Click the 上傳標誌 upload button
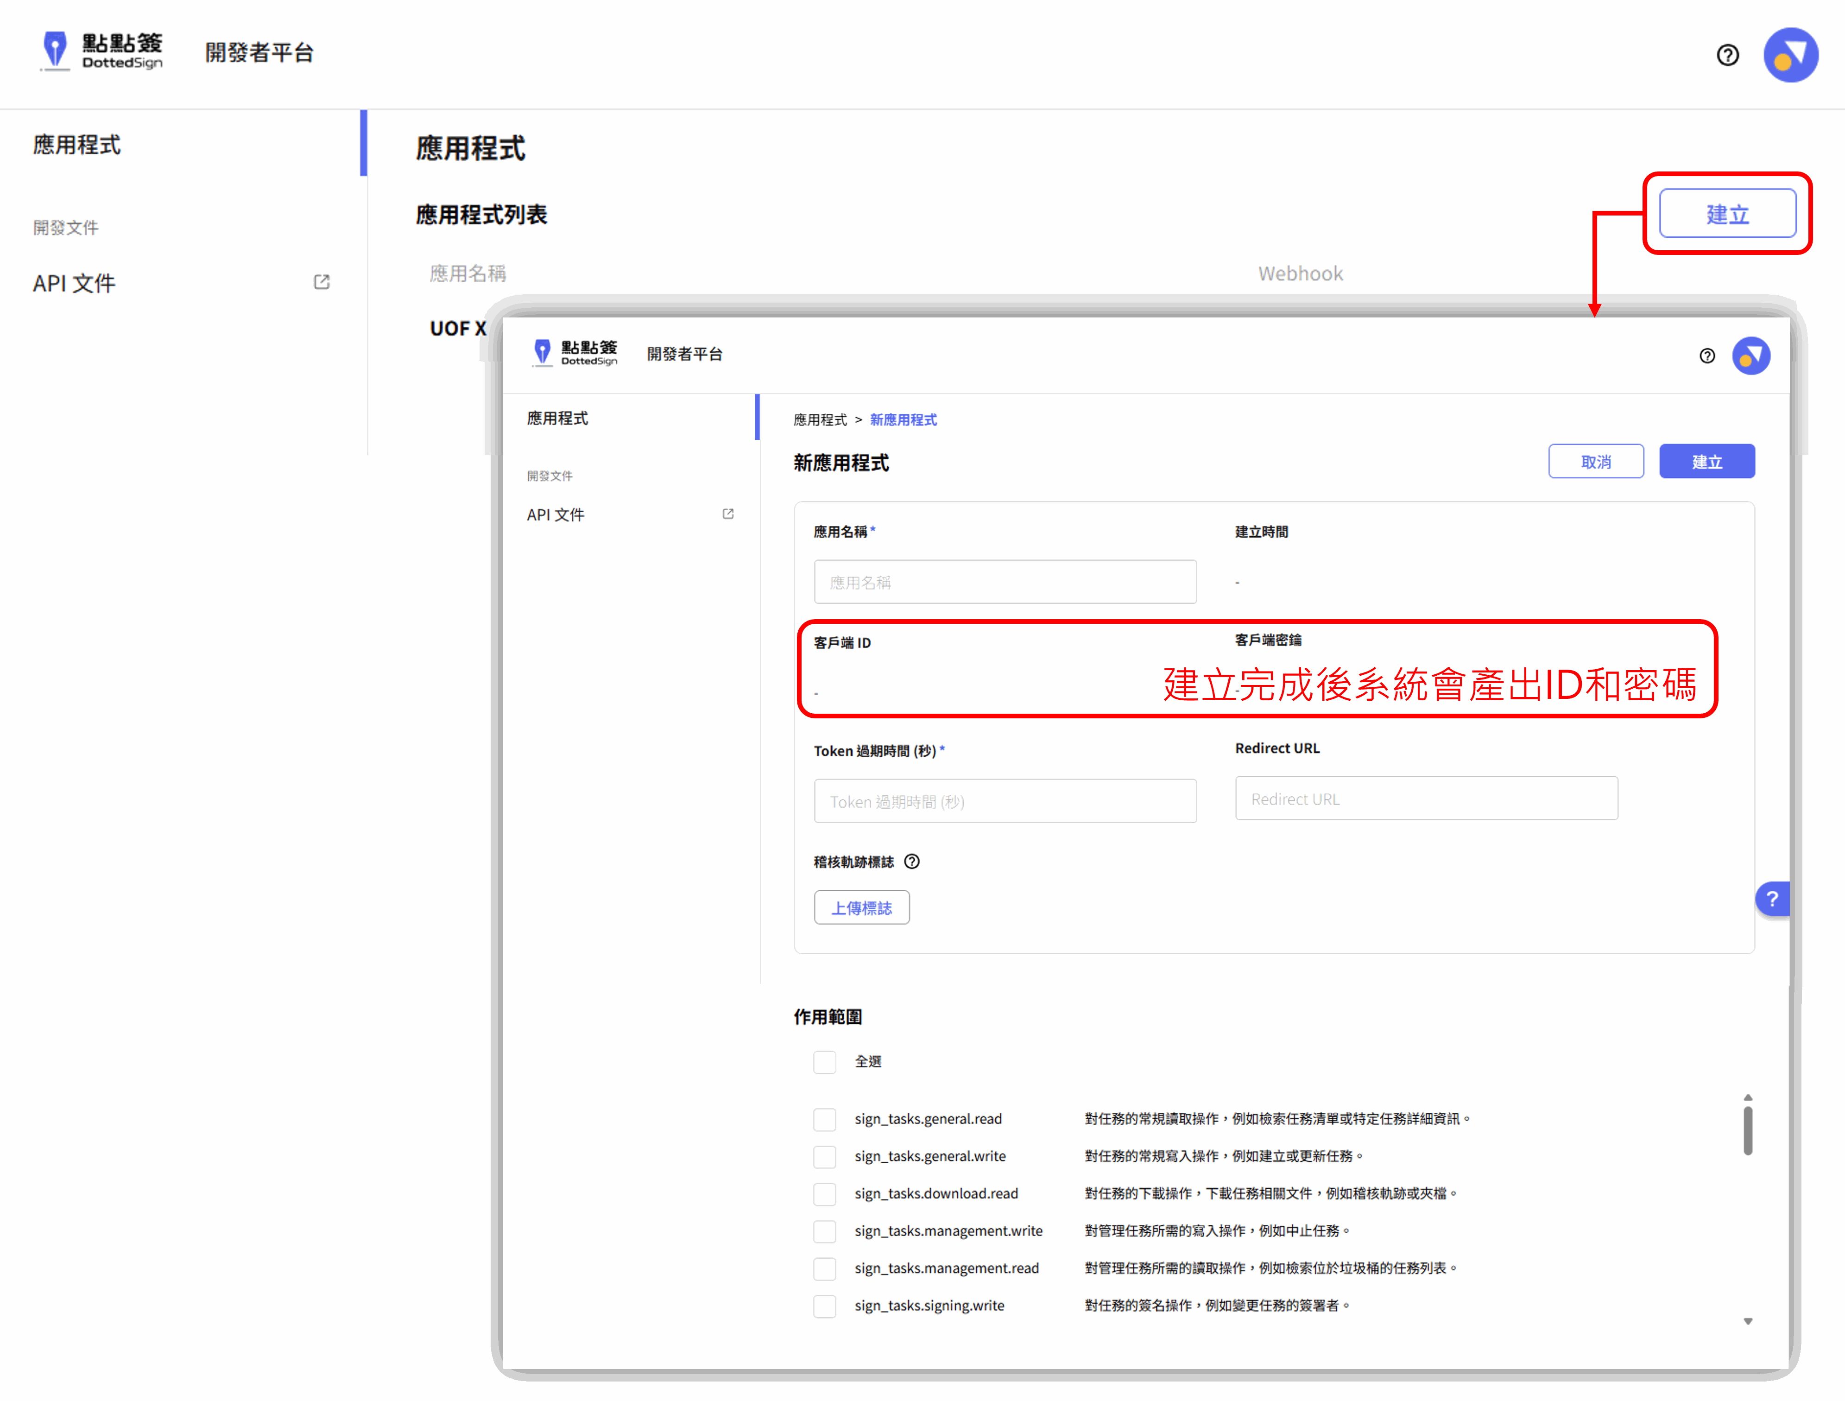The image size is (1845, 1401). 862,908
